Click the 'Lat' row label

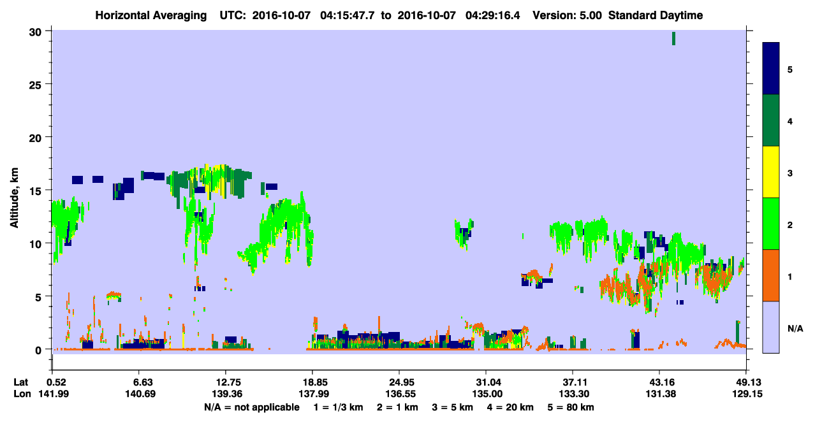tap(20, 382)
